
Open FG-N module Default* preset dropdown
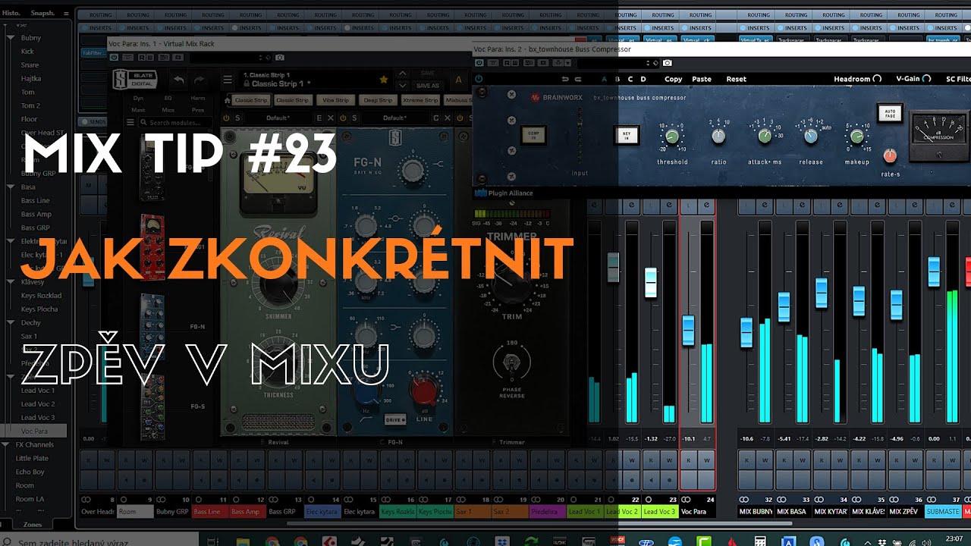(394, 118)
